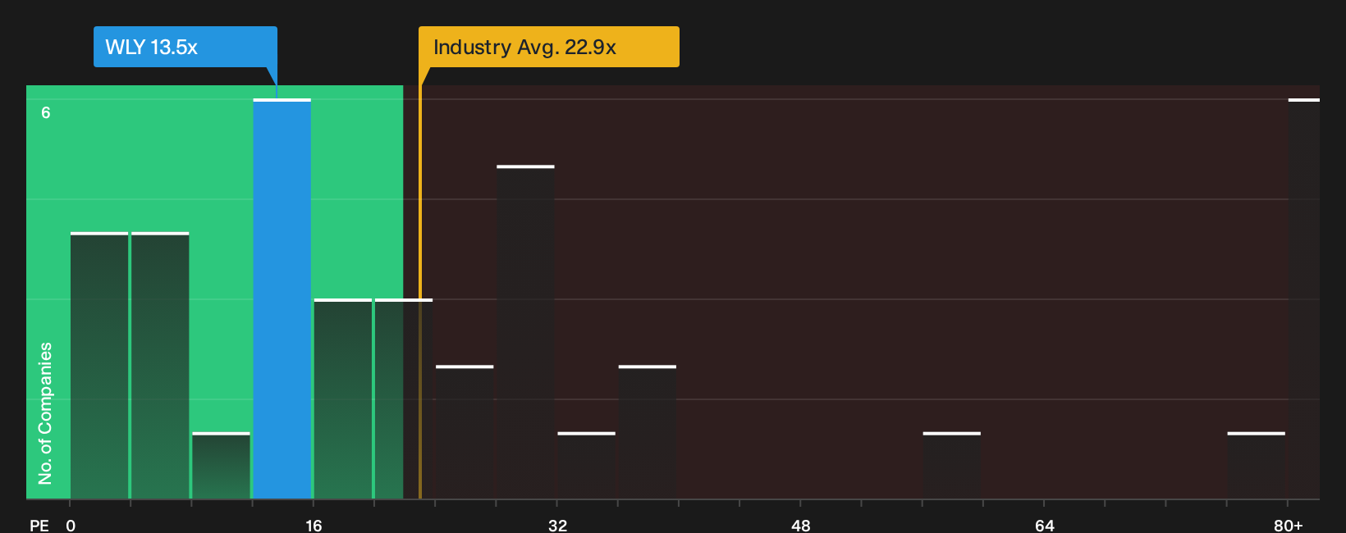The height and width of the screenshot is (533, 1346).
Task: Click the "6" y-axis value
Action: pyautogui.click(x=46, y=112)
